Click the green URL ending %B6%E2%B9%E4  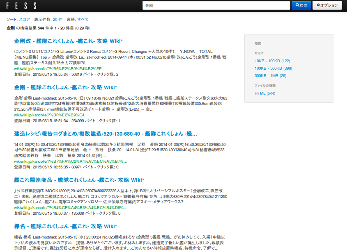(49, 115)
